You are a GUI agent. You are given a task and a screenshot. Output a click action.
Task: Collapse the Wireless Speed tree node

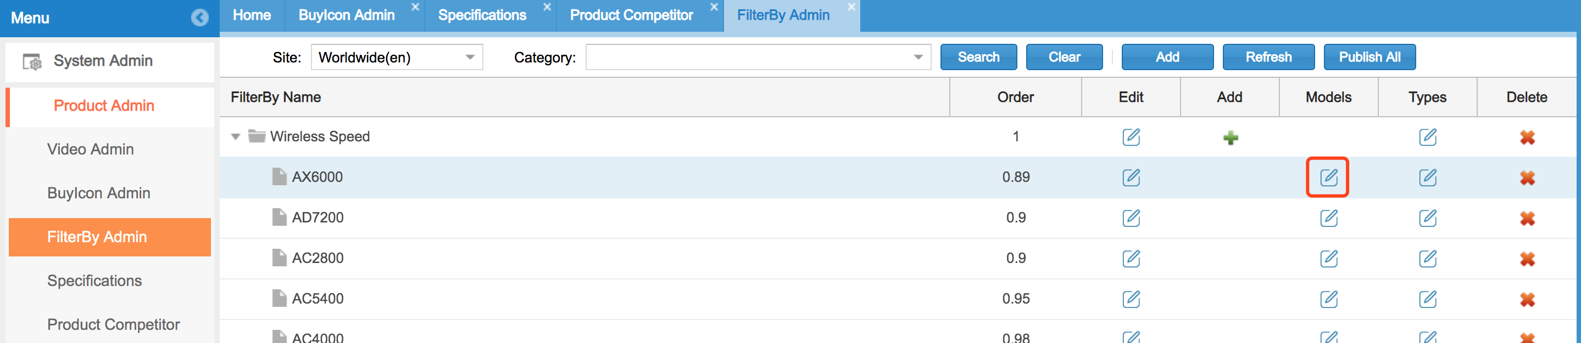(x=236, y=136)
